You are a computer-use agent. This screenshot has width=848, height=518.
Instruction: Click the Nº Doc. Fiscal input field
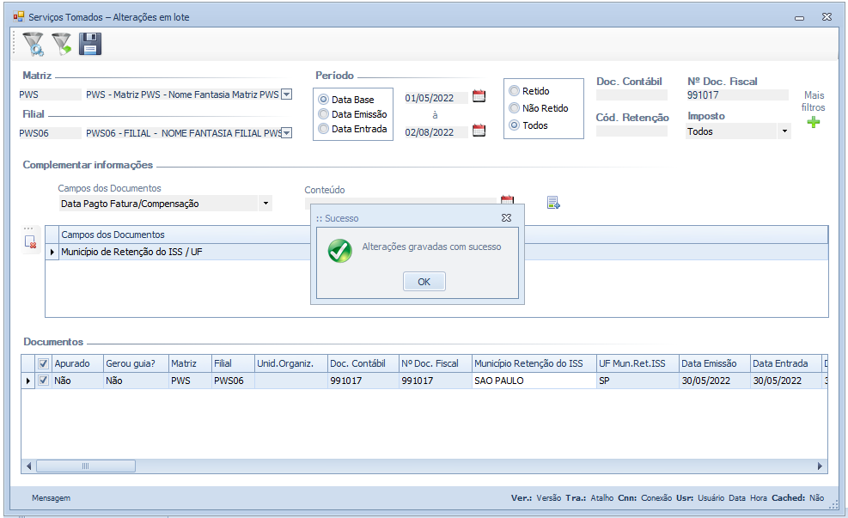[737, 95]
